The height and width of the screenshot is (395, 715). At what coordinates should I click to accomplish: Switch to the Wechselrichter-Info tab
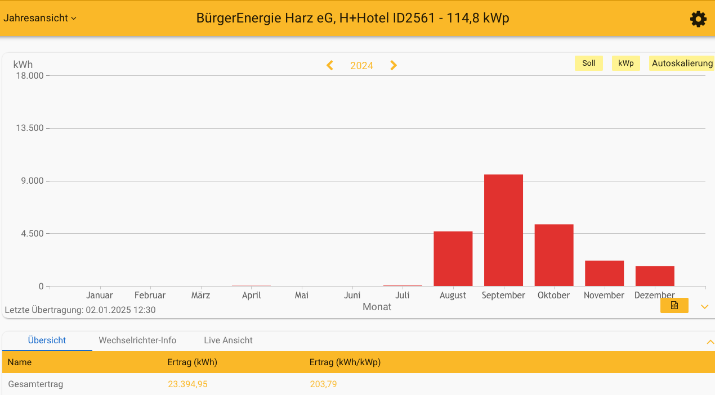[x=137, y=340]
